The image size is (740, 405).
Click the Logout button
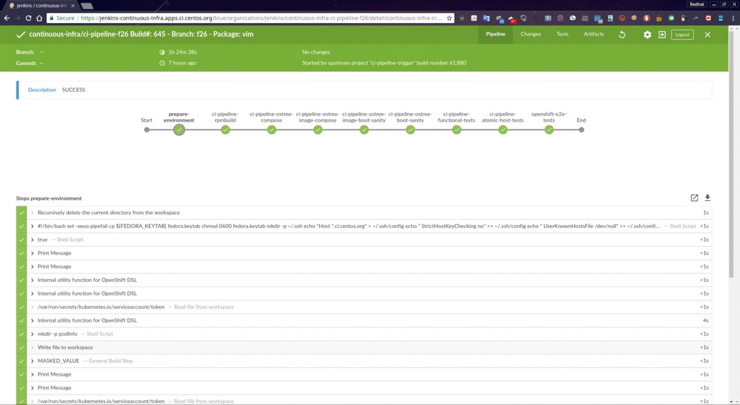point(683,35)
